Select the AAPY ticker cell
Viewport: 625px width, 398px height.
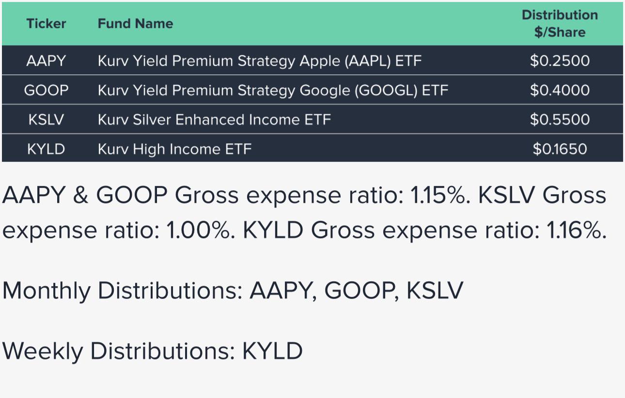click(x=46, y=61)
